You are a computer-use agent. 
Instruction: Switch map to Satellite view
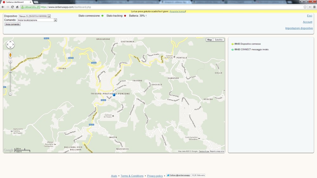219,40
